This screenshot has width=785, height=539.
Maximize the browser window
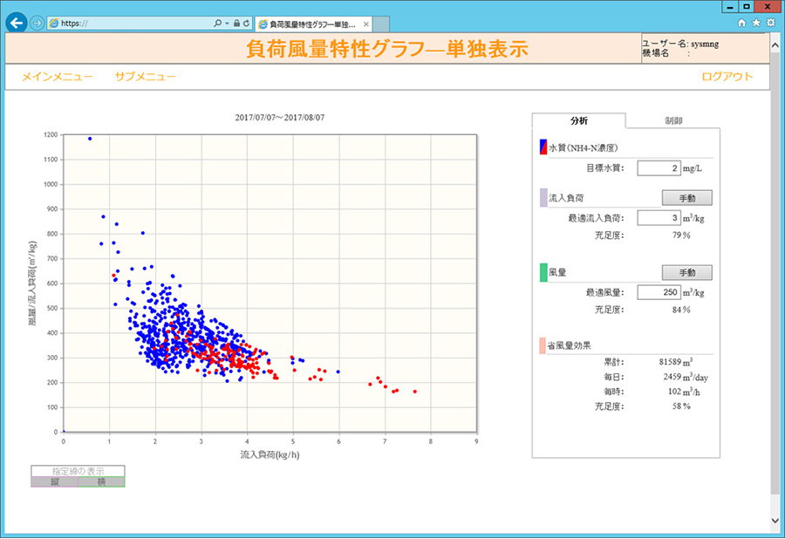[x=747, y=6]
